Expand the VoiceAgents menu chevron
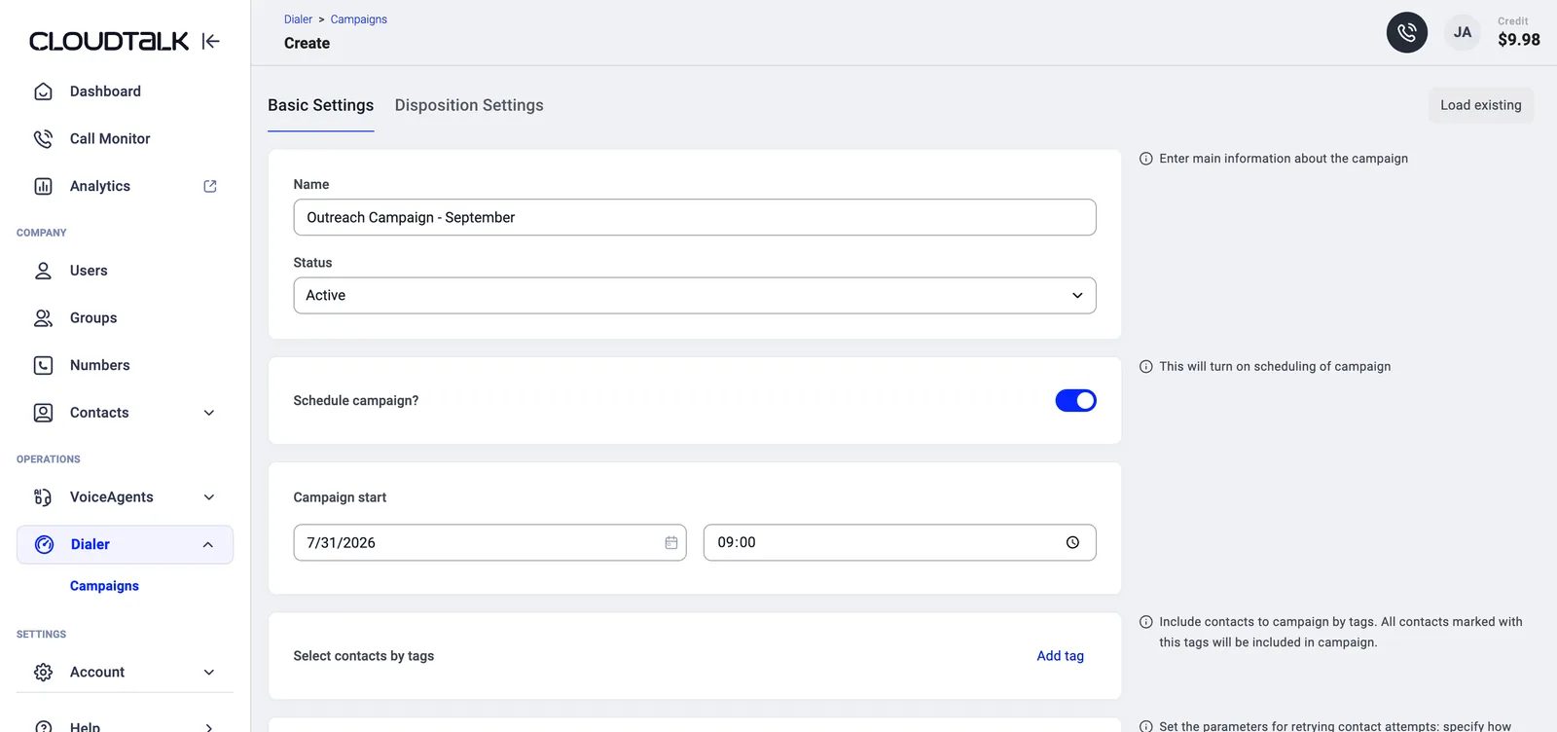1557x732 pixels. 209,497
